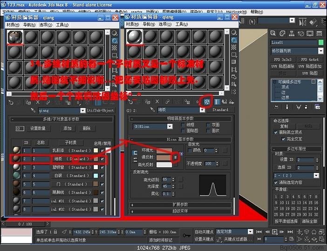Pick material eyedropper beside qiang name field
The image size is (327, 251).
[33, 110]
